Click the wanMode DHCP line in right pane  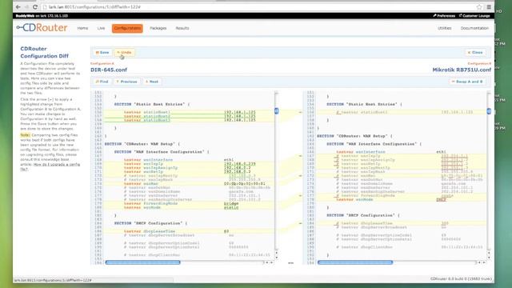click(x=402, y=199)
